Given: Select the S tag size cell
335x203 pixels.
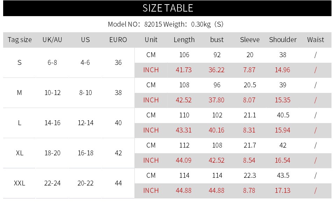Looking at the screenshot, I should point(20,62).
